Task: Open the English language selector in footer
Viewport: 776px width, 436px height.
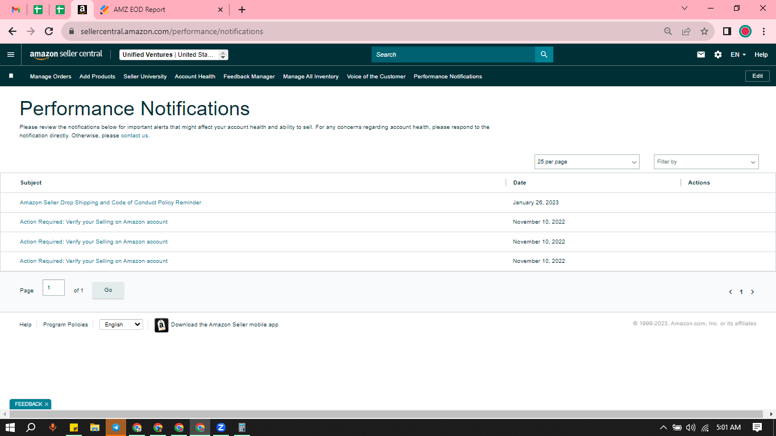Action: [121, 325]
